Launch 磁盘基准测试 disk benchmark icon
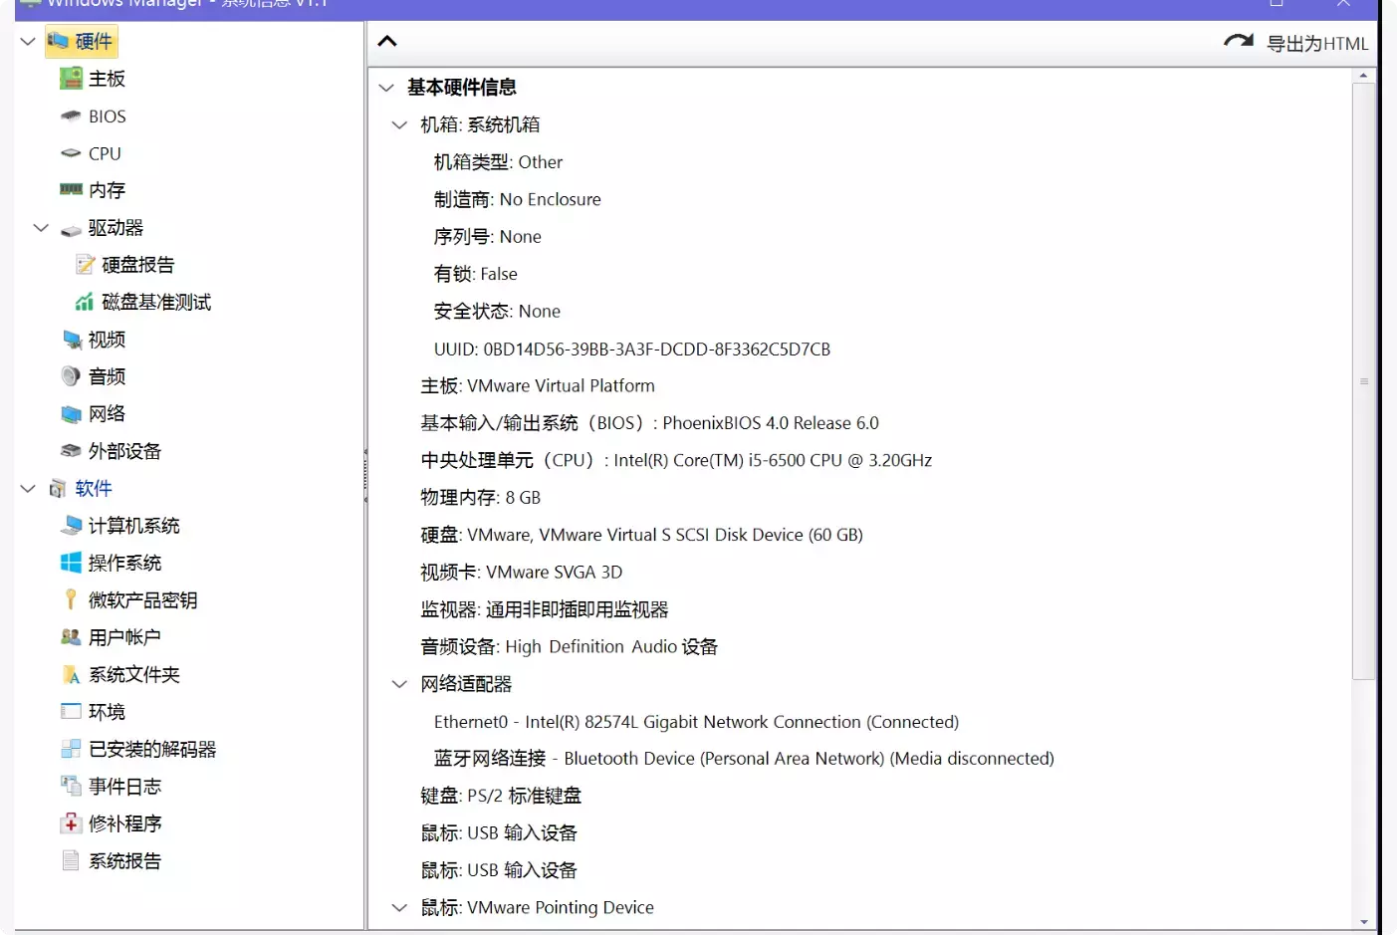1397x935 pixels. pyautogui.click(x=86, y=301)
